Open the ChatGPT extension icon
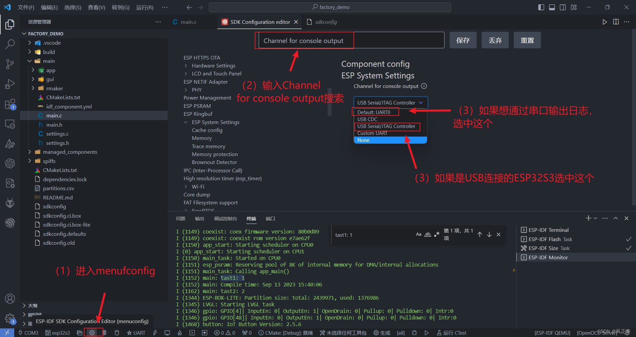 (x=10, y=163)
